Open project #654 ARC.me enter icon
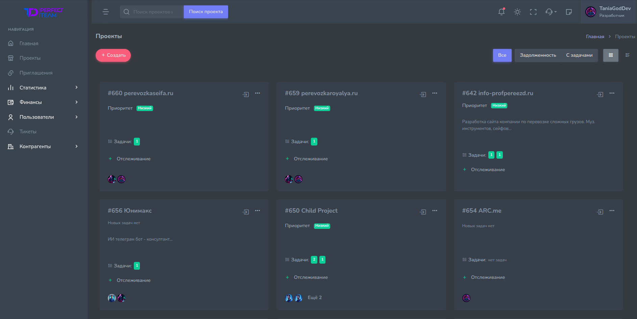Image resolution: width=637 pixels, height=319 pixels. (600, 212)
